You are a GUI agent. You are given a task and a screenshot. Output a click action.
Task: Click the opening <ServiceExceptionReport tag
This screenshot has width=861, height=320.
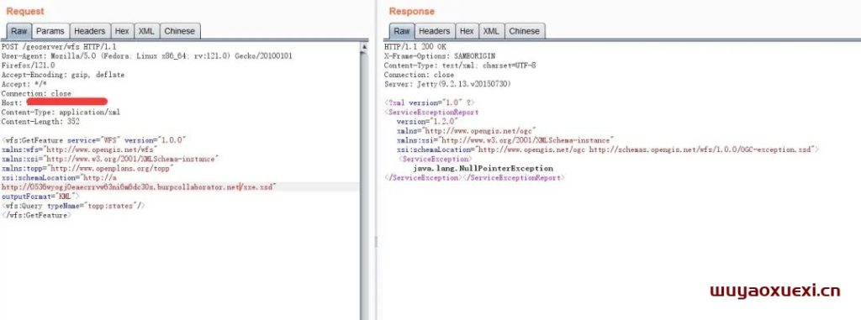(432, 112)
